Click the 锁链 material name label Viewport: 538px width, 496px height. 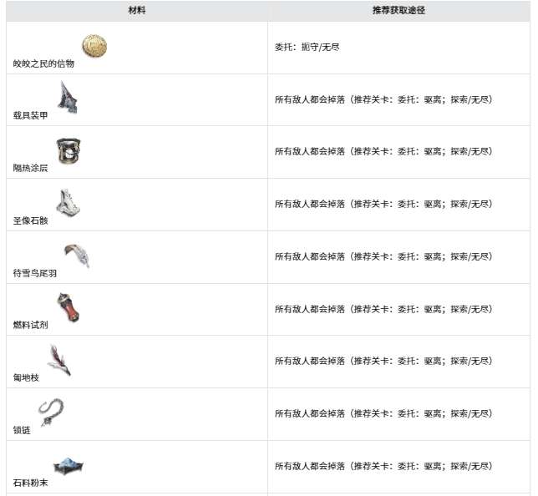click(23, 431)
